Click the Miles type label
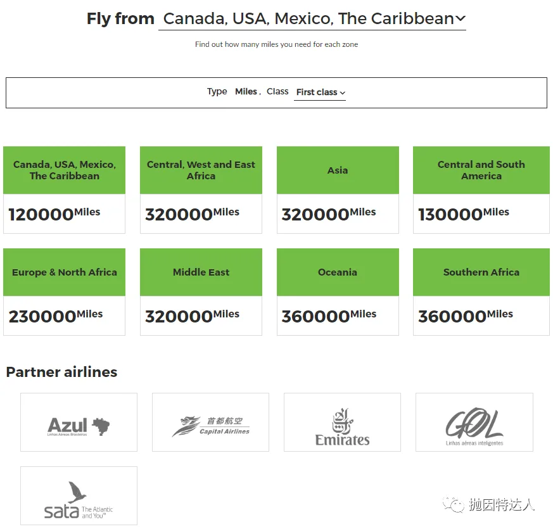Viewport: 553px width, 529px height. click(246, 92)
